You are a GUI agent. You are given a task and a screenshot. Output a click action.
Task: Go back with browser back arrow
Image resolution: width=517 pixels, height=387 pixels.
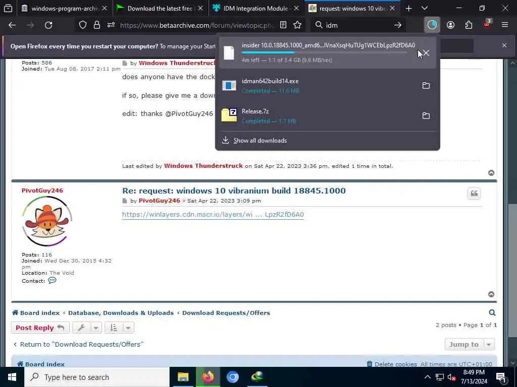[x=12, y=25]
